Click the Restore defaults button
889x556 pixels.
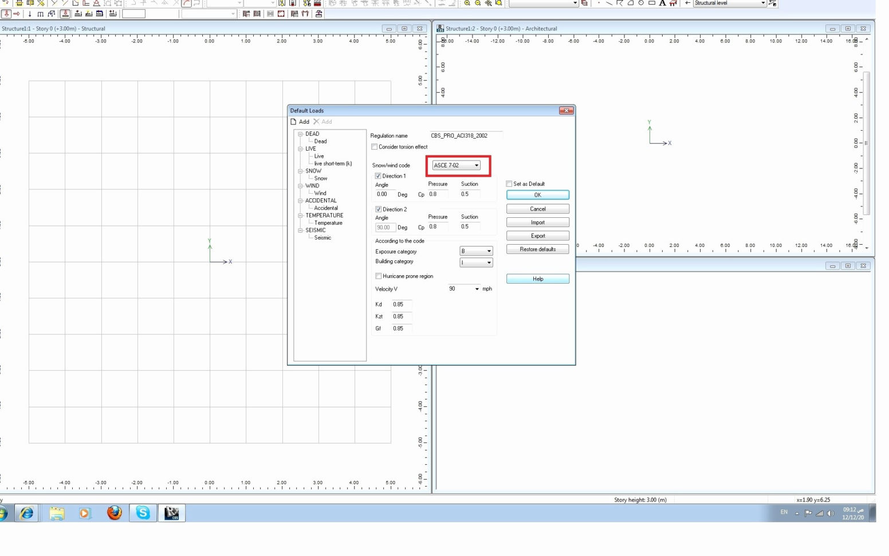[537, 249]
